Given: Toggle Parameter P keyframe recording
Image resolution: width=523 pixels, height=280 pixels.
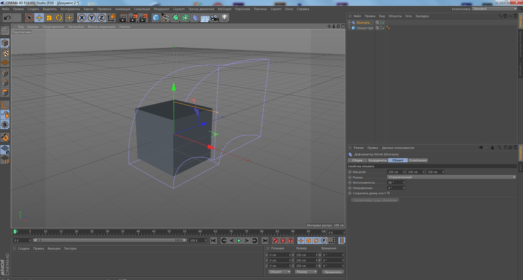Looking at the screenshot, I should 324,241.
